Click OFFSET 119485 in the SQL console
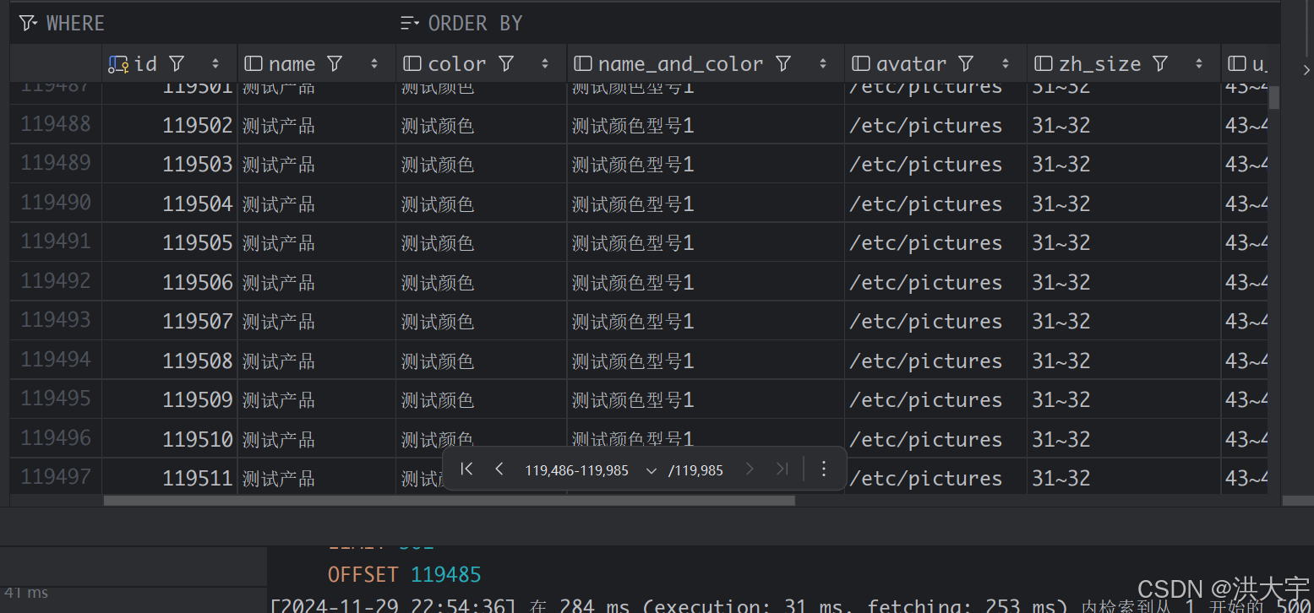Image resolution: width=1314 pixels, height=613 pixels. 404,575
